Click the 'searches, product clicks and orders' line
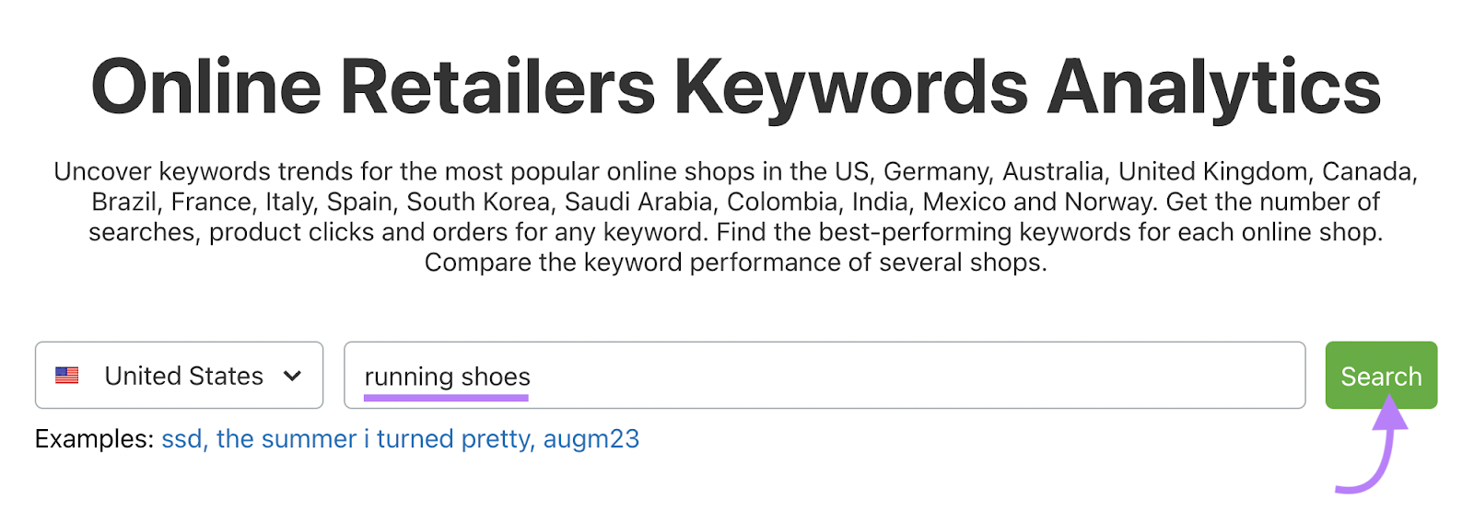 735,232
